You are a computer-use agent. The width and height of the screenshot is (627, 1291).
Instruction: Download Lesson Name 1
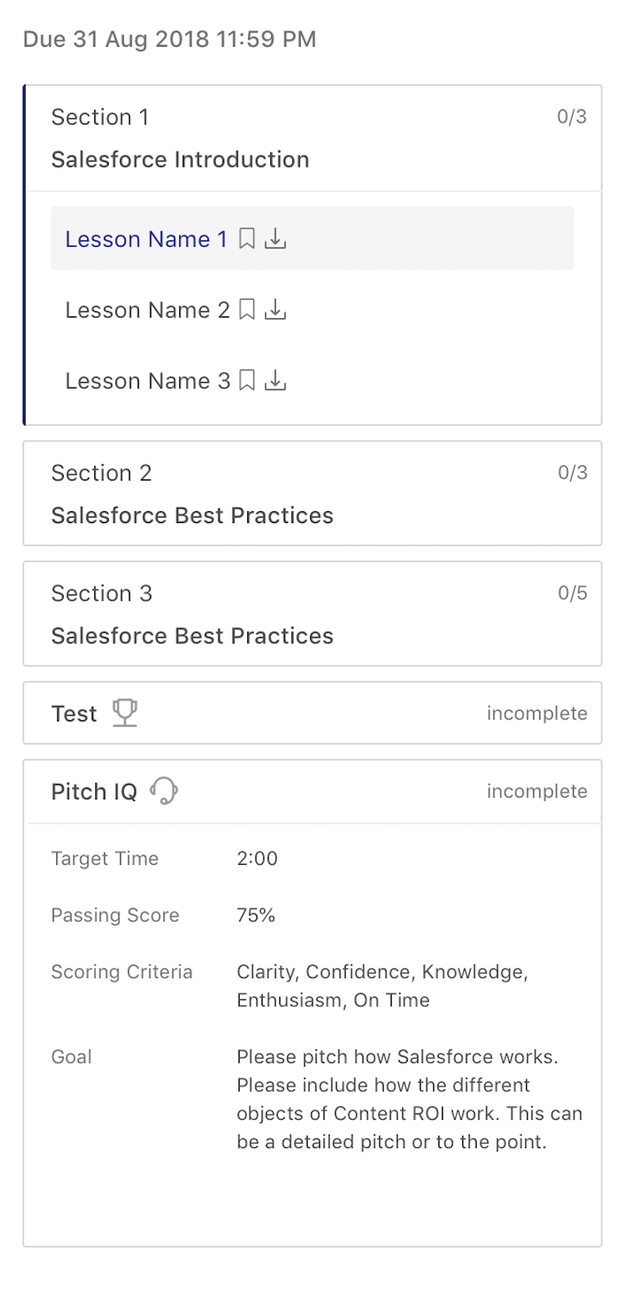click(x=275, y=239)
